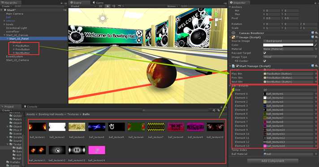The width and height of the screenshot is (319, 167).
Task: Open the scene effects image dropdown icon
Action: tap(120, 6)
